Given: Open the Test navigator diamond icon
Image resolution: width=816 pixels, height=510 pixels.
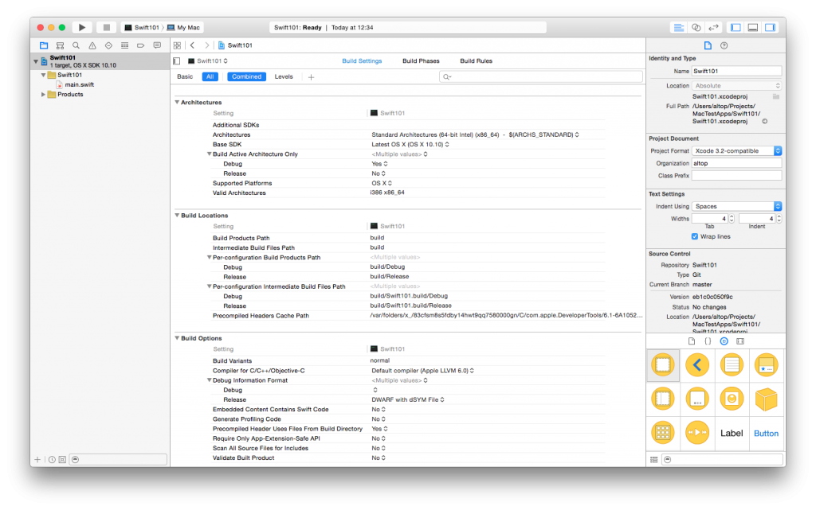Looking at the screenshot, I should coord(108,45).
